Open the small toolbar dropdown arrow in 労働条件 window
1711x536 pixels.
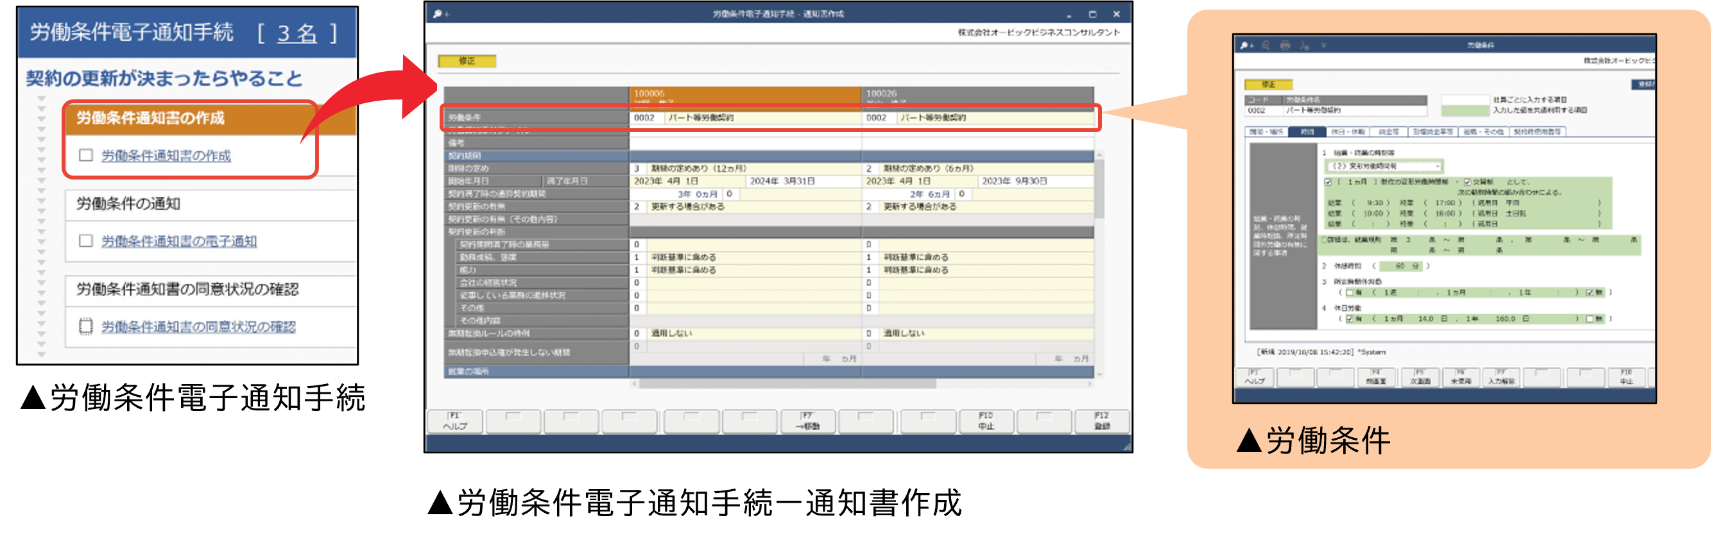point(1323,46)
